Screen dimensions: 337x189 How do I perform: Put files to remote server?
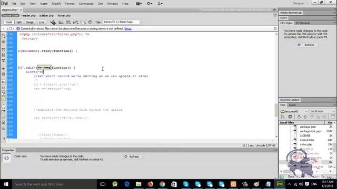point(305,117)
